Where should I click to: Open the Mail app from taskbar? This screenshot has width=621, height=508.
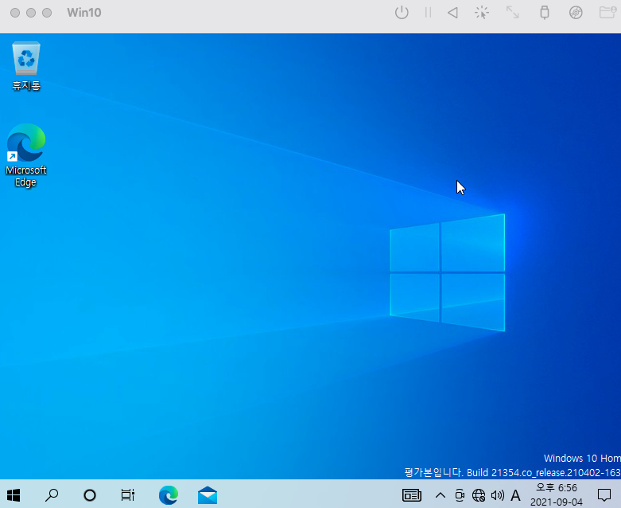(208, 495)
